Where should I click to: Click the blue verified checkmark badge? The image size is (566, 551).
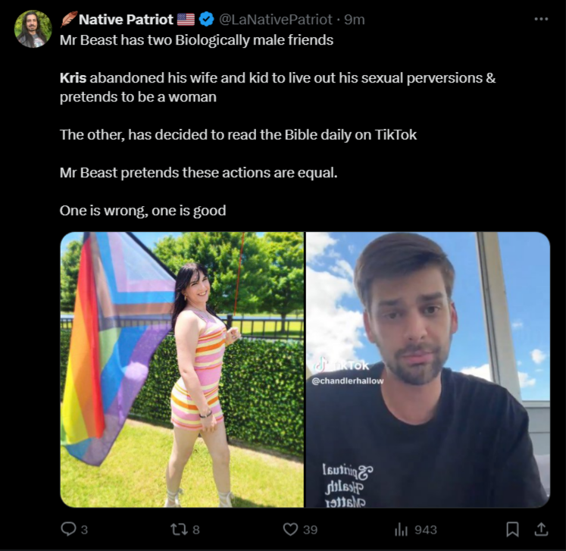[x=207, y=19]
